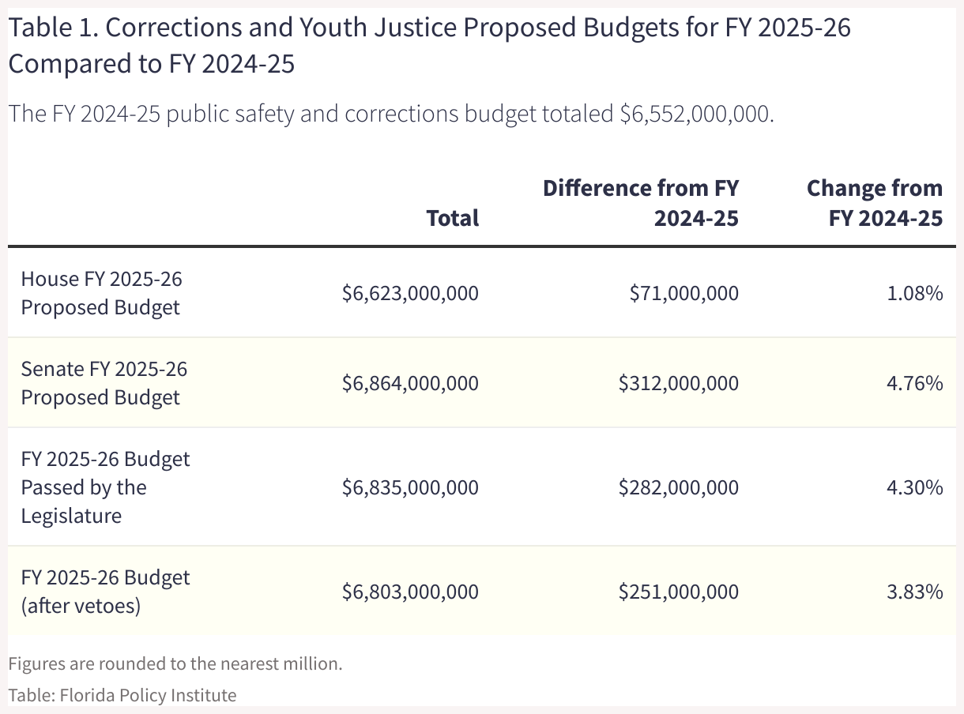
Task: Click the 4.76% change value
Action: [913, 383]
